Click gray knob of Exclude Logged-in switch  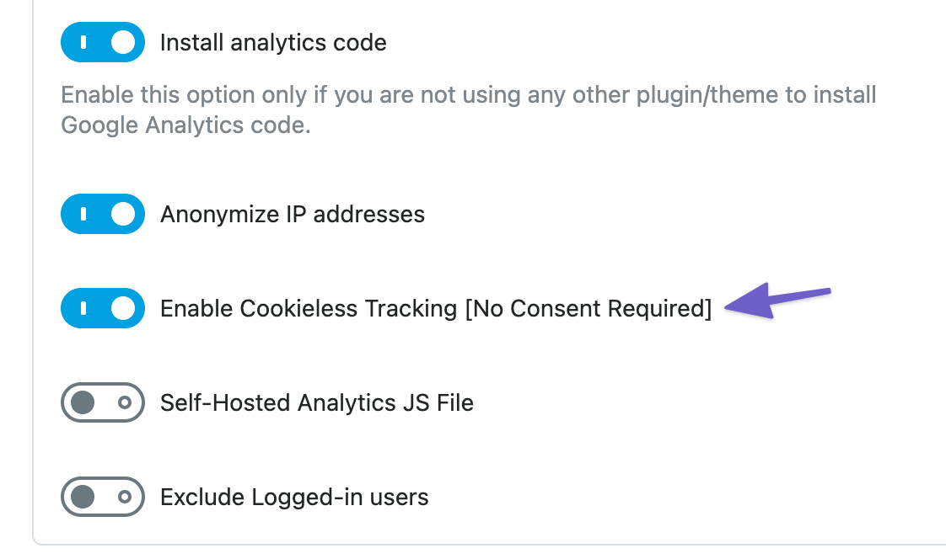[x=83, y=497]
